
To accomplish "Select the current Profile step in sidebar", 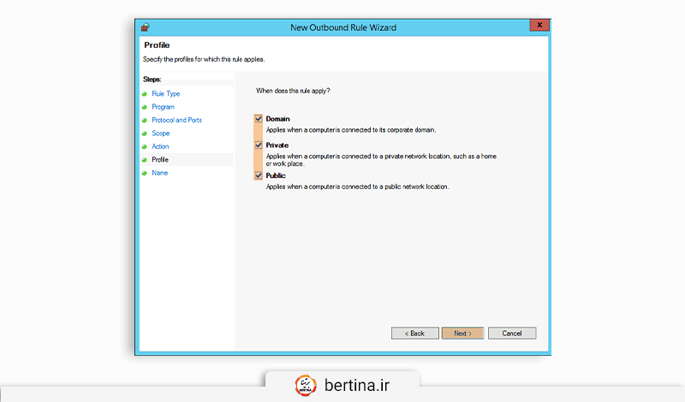I will (x=160, y=160).
